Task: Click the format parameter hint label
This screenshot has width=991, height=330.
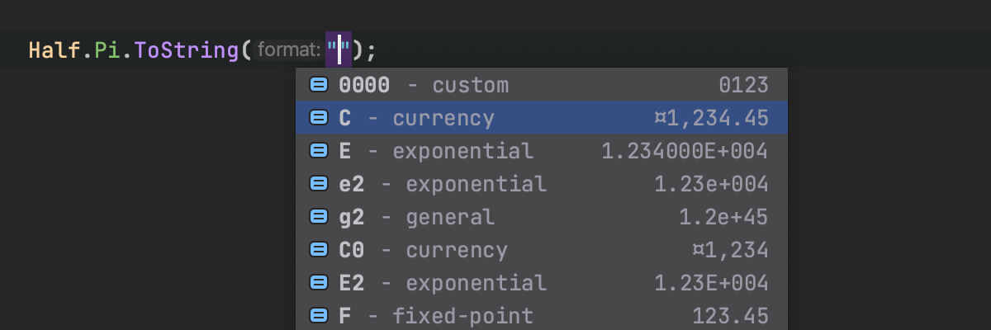Action: pos(288,50)
